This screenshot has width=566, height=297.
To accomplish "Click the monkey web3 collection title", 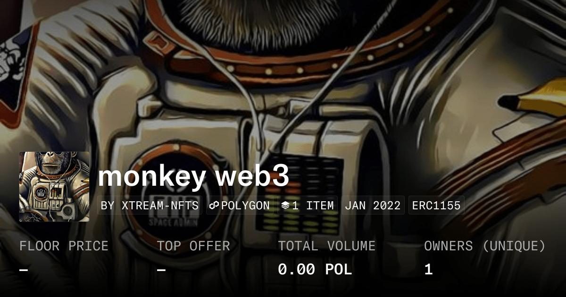I will pyautogui.click(x=193, y=176).
